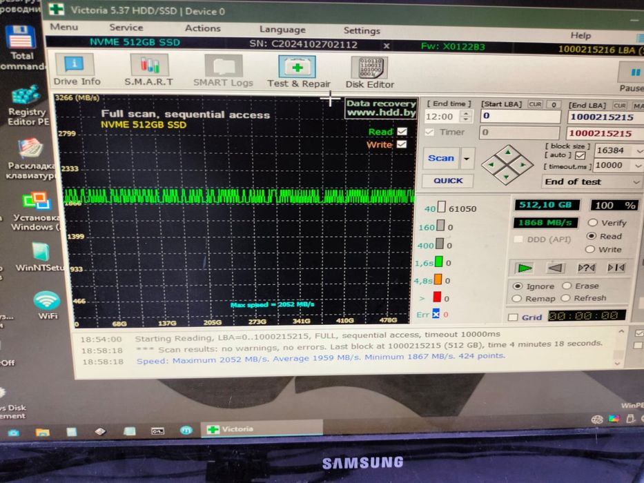Click the step-to-end ▷|◁ button
This screenshot has height=483, width=644.
click(x=616, y=268)
